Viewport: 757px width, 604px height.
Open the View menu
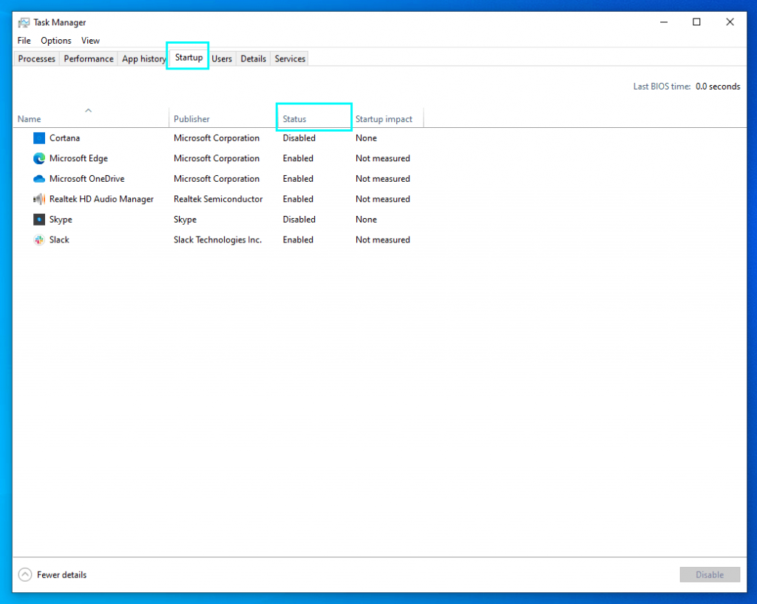tap(90, 41)
